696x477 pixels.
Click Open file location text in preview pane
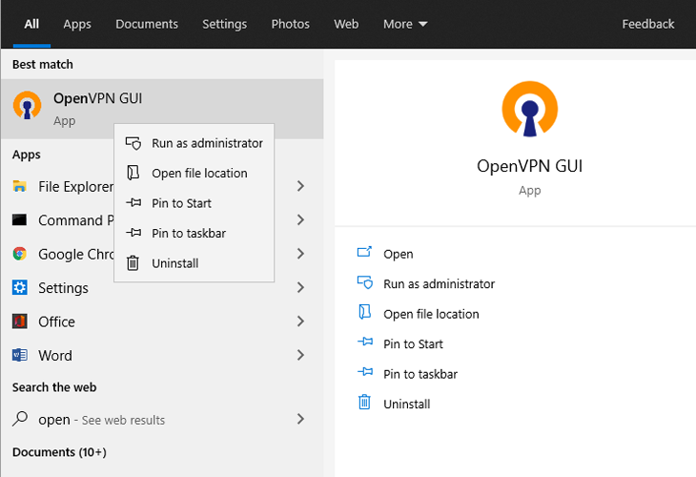click(x=431, y=314)
